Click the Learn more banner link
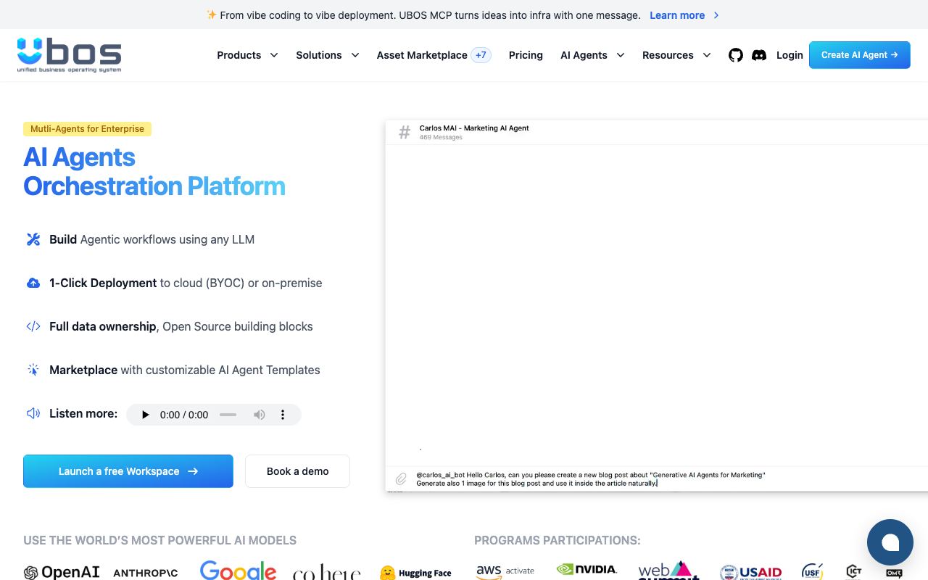This screenshot has height=580, width=928. click(677, 15)
